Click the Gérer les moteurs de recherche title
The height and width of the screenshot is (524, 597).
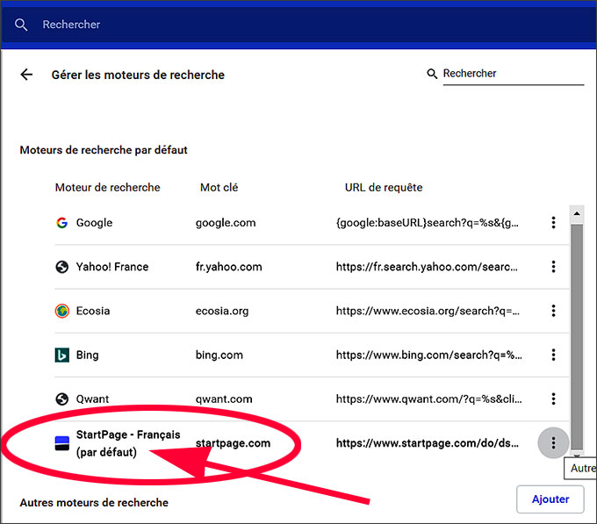(x=138, y=75)
